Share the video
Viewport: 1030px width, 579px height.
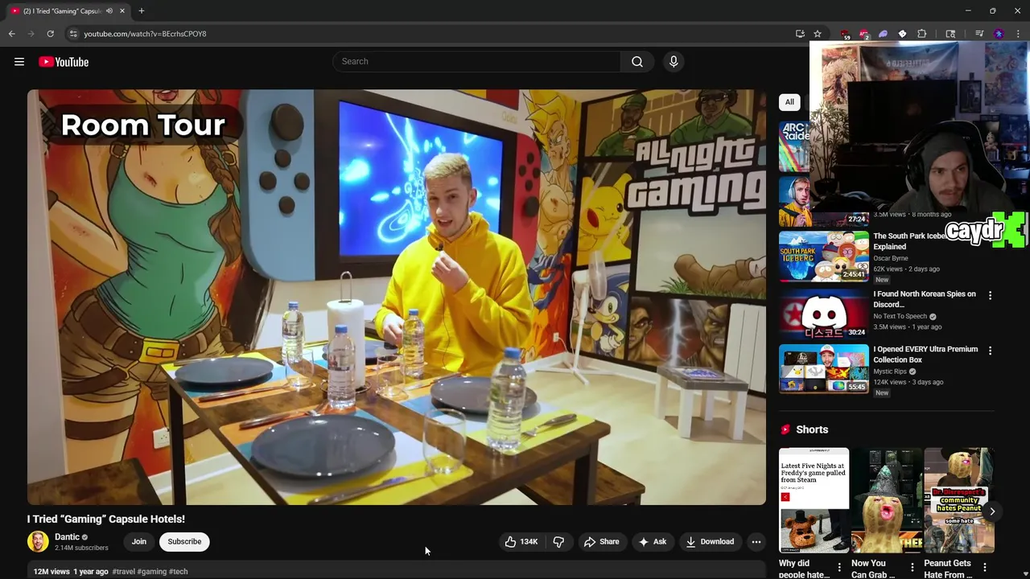pos(602,541)
